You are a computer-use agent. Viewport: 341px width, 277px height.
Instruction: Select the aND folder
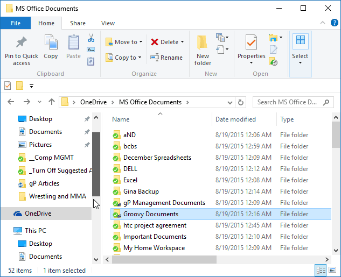pos(129,135)
